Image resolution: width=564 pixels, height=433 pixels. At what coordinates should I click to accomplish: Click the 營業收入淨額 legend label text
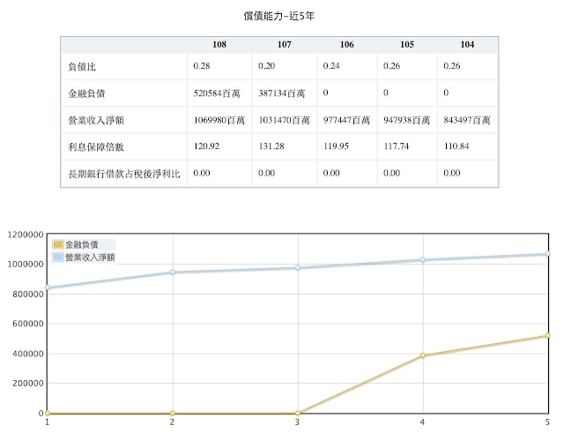90,257
